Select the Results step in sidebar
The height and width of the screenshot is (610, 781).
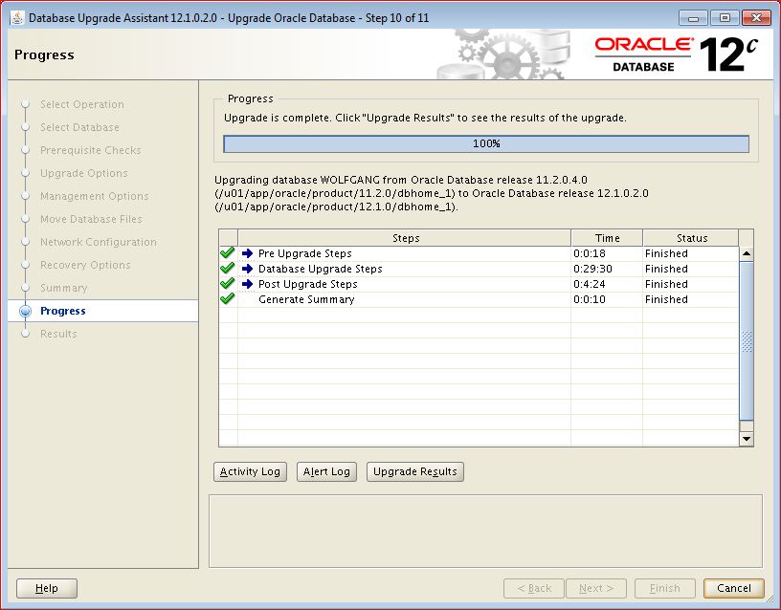(58, 334)
